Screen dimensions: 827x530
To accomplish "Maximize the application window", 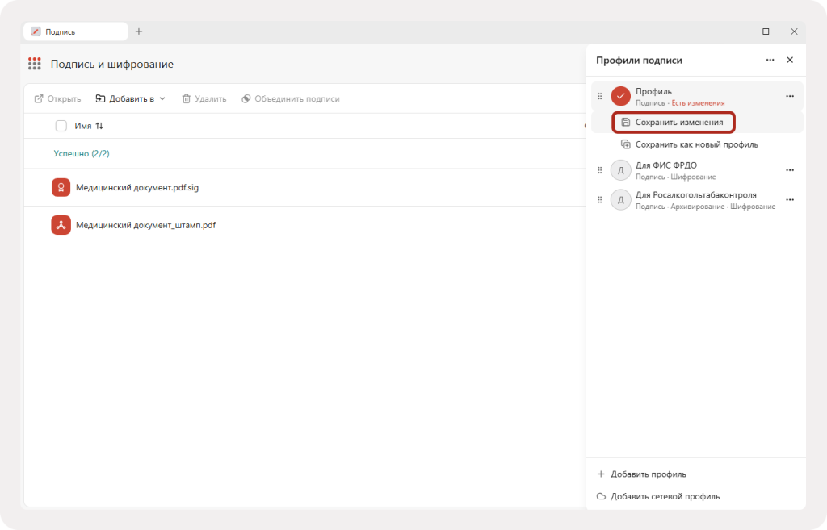I will click(766, 31).
